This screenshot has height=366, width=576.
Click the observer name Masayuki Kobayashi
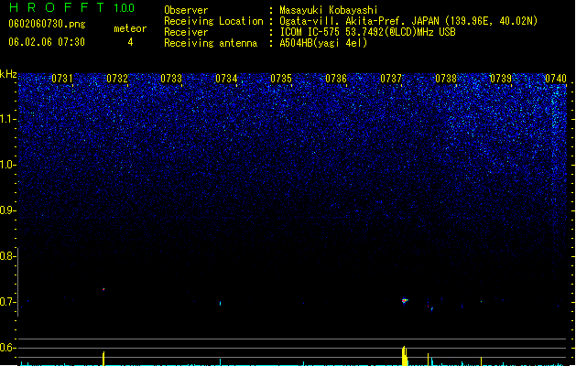pos(329,10)
